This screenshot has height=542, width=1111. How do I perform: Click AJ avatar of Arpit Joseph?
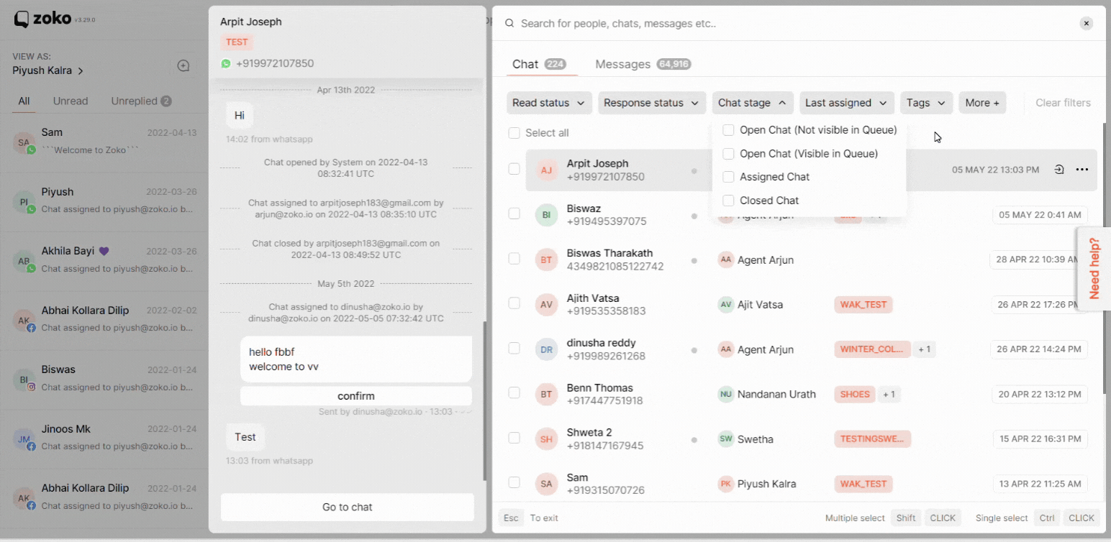(x=547, y=170)
